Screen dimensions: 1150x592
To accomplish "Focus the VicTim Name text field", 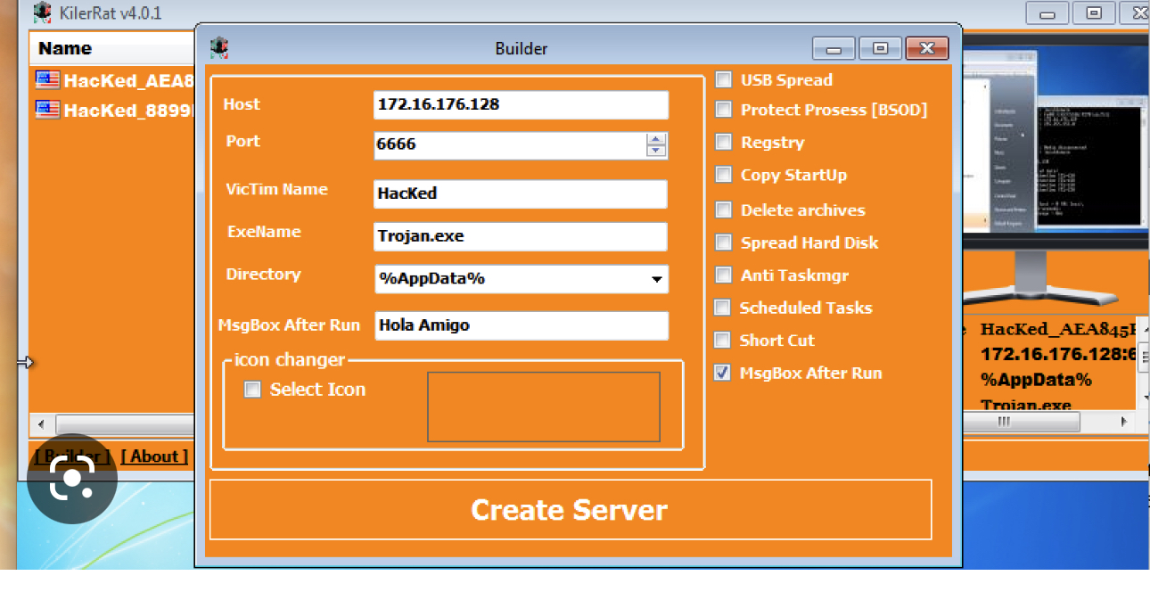I will (x=521, y=193).
